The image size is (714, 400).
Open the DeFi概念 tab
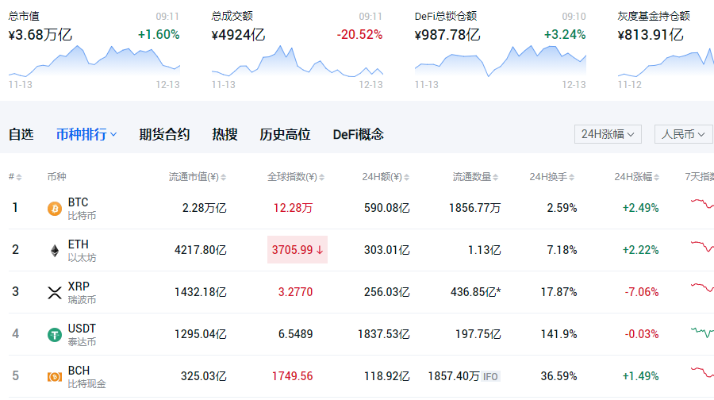coord(358,135)
